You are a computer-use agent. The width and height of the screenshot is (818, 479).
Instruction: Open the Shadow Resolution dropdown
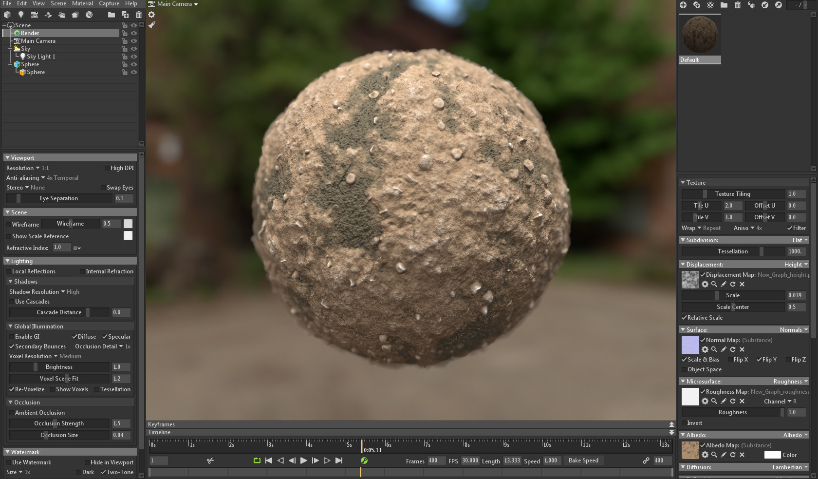63,291
